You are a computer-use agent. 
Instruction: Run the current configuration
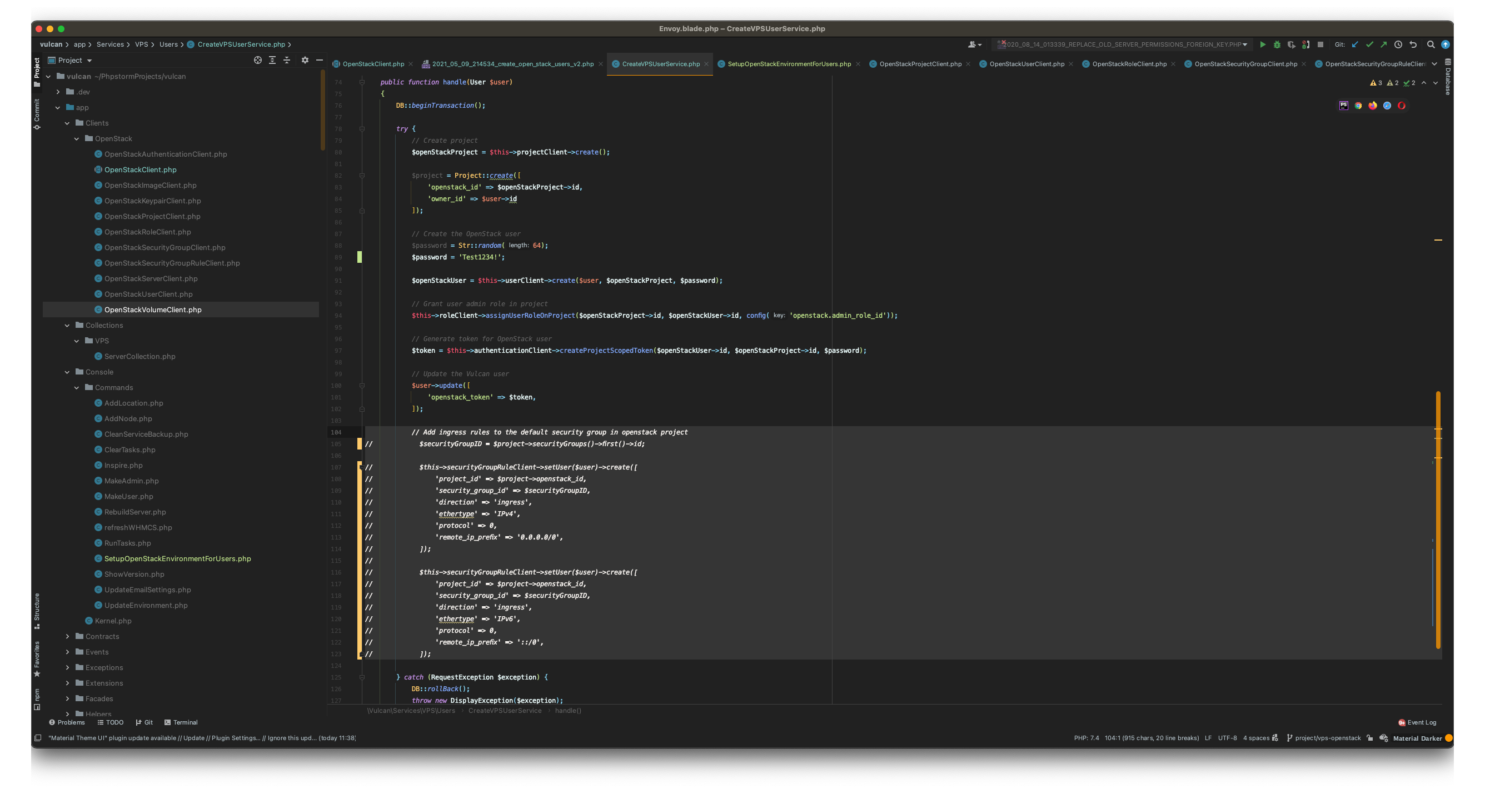1263,44
